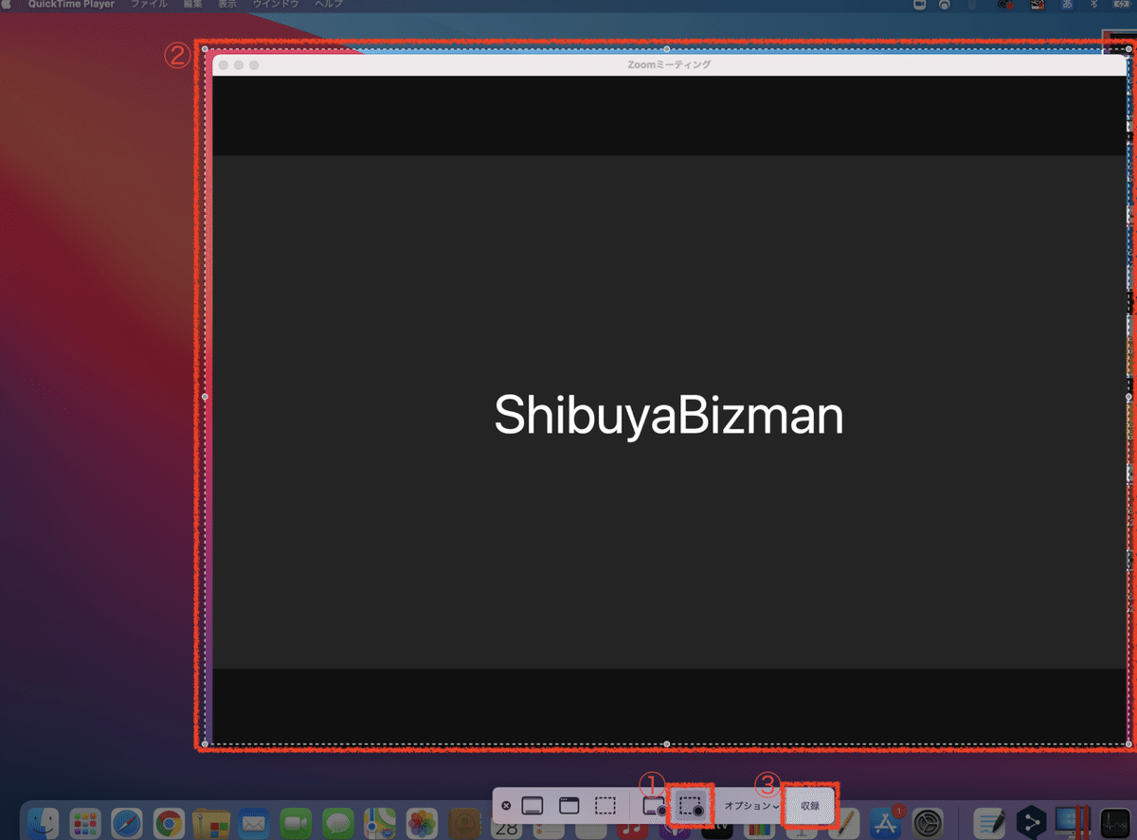1137x840 pixels.
Task: Open Finder from the Dock
Action: [44, 823]
